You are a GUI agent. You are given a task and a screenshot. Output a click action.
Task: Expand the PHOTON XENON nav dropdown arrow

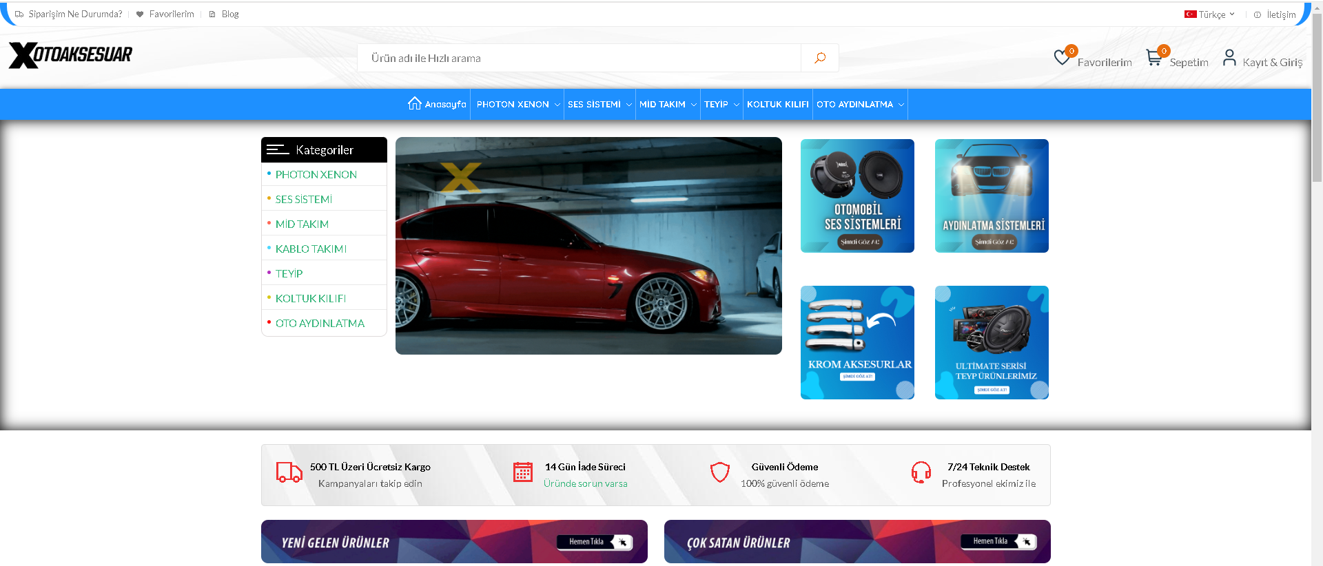tap(557, 105)
